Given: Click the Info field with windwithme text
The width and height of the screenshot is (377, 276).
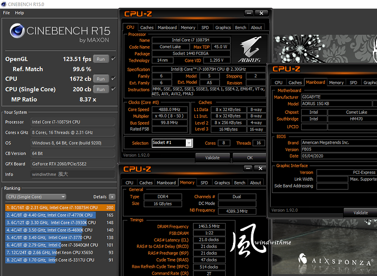Looking at the screenshot, I should coord(73,174).
